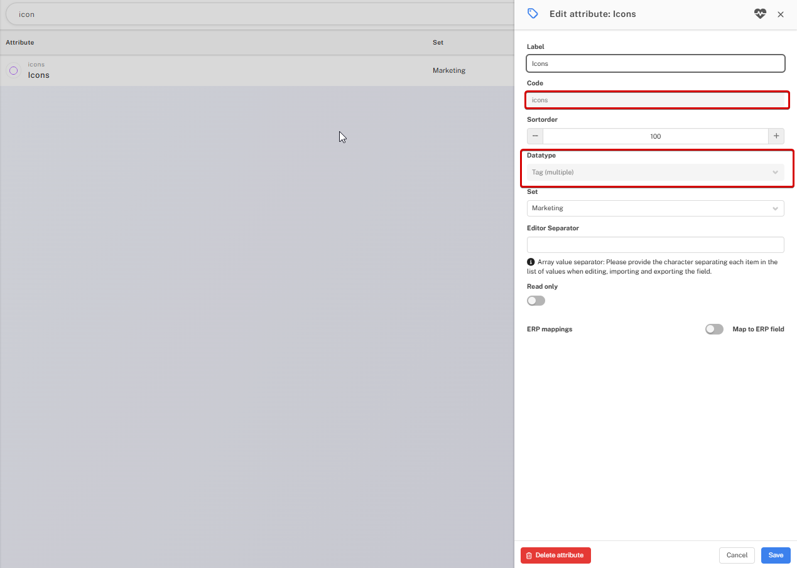Click the Set dropdown chevron arrow
This screenshot has height=568, width=797.
point(775,208)
